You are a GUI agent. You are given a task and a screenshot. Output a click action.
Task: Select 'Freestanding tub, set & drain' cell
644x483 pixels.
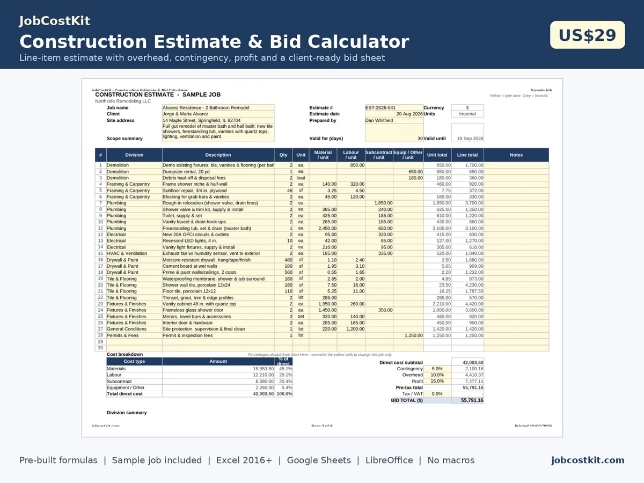pyautogui.click(x=218, y=228)
